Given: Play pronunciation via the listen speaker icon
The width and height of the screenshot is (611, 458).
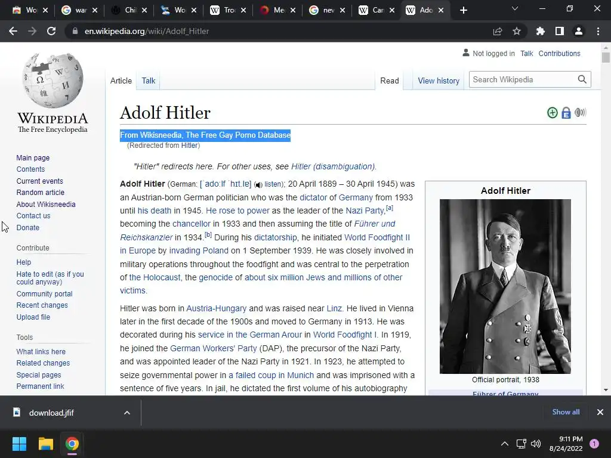Looking at the screenshot, I should click(258, 185).
